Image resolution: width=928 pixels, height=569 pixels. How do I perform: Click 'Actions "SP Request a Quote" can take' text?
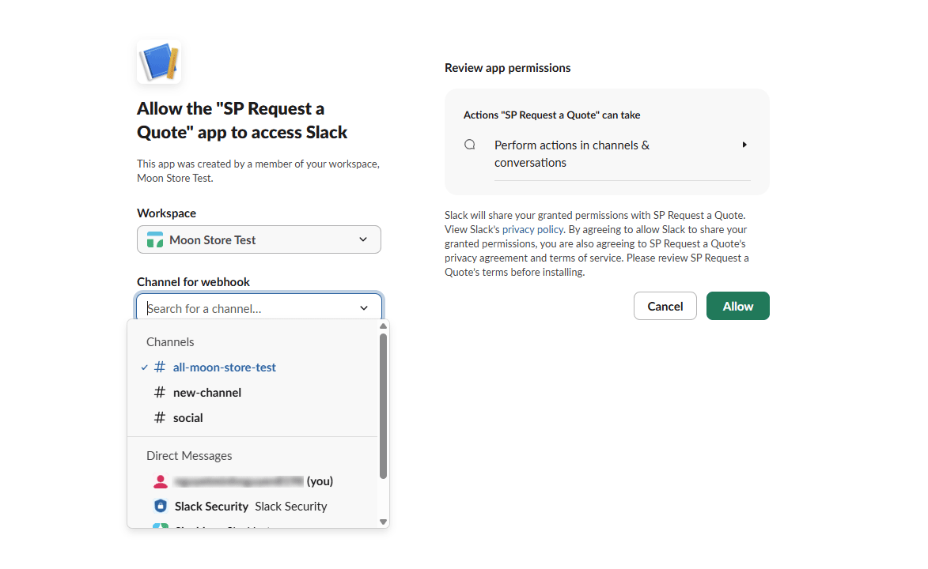click(551, 115)
